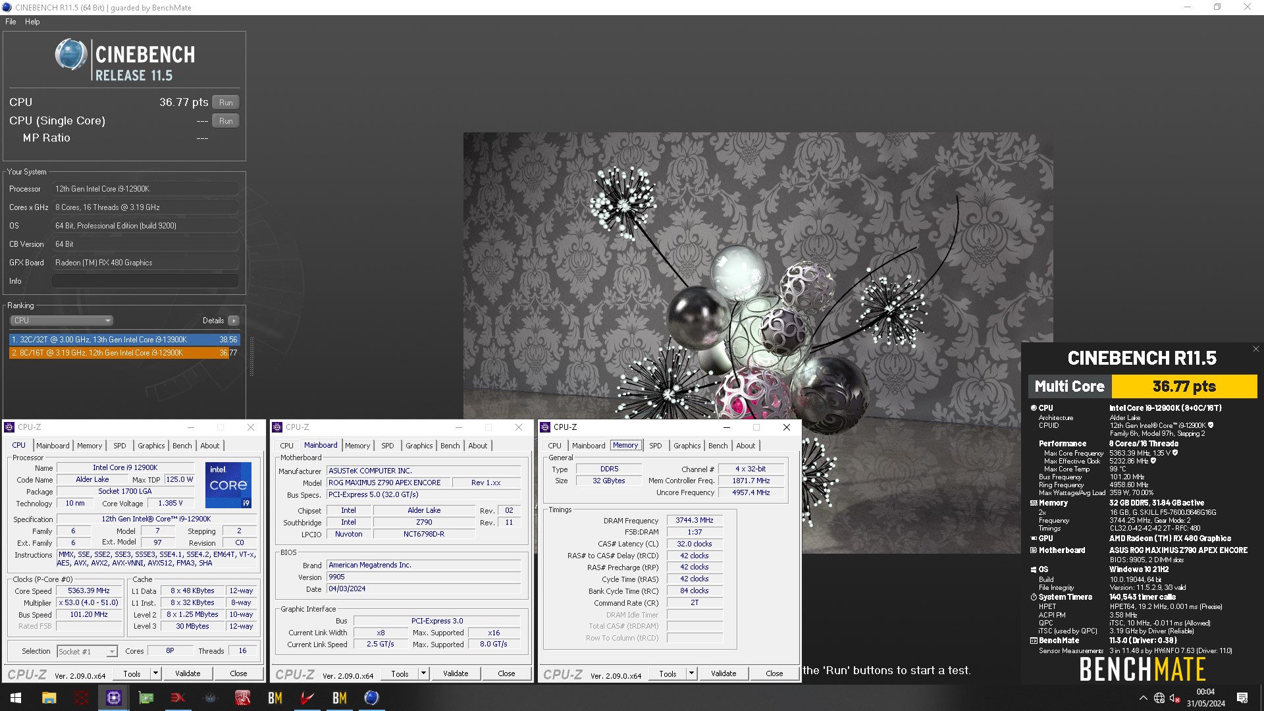This screenshot has width=1264, height=711.
Task: Click the Core Speed value 5363.39 MHz
Action: (89, 591)
